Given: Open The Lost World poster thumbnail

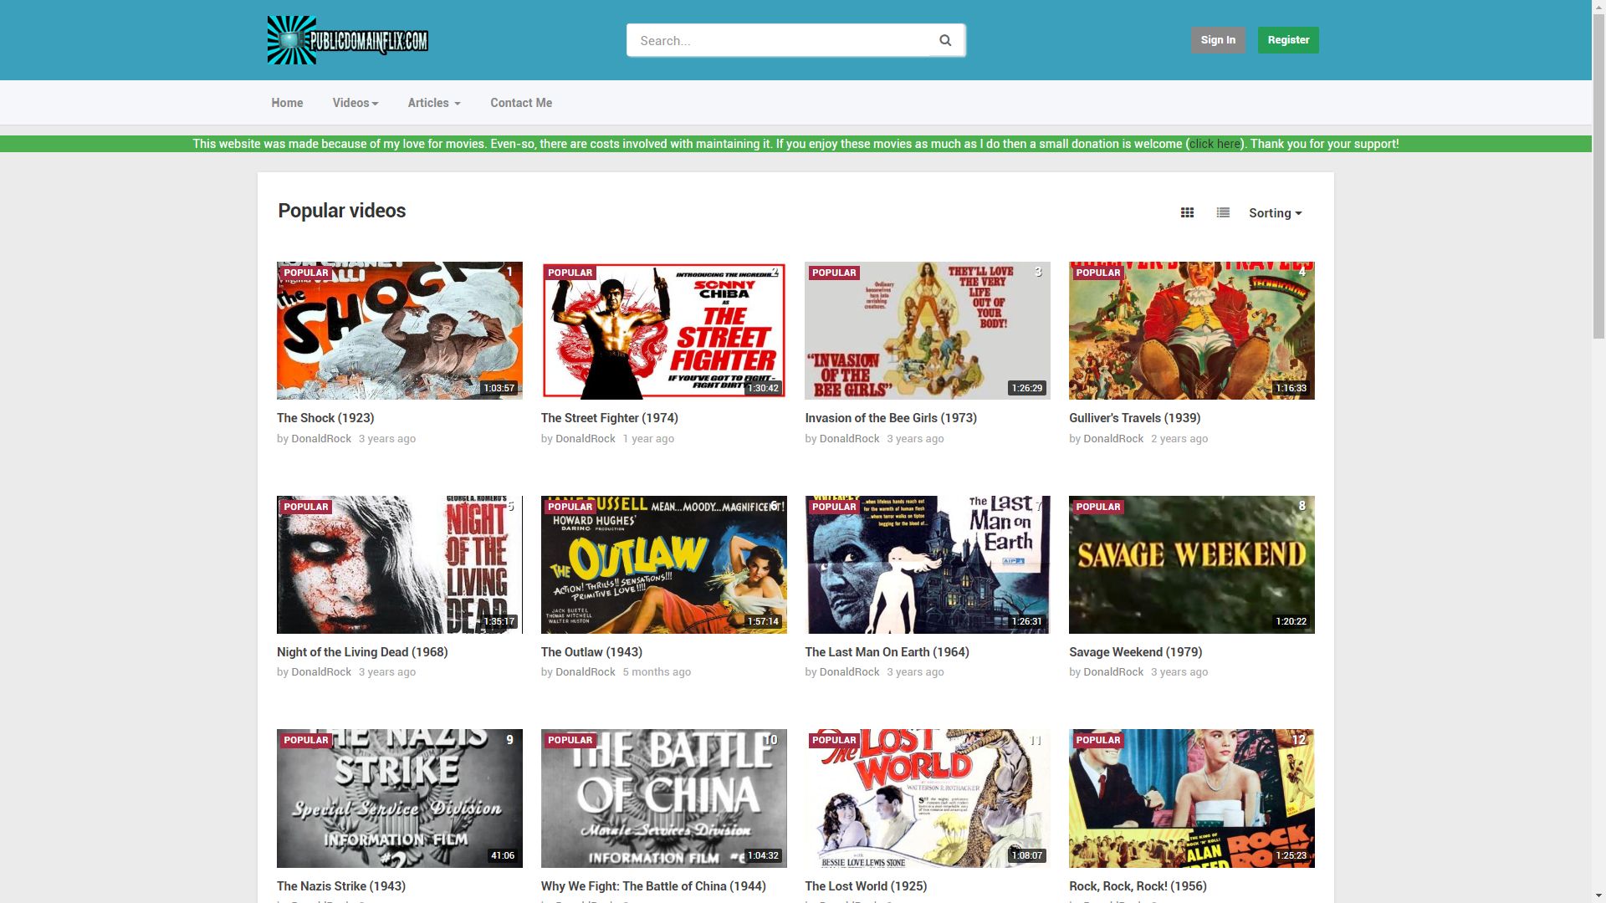Looking at the screenshot, I should point(928,798).
